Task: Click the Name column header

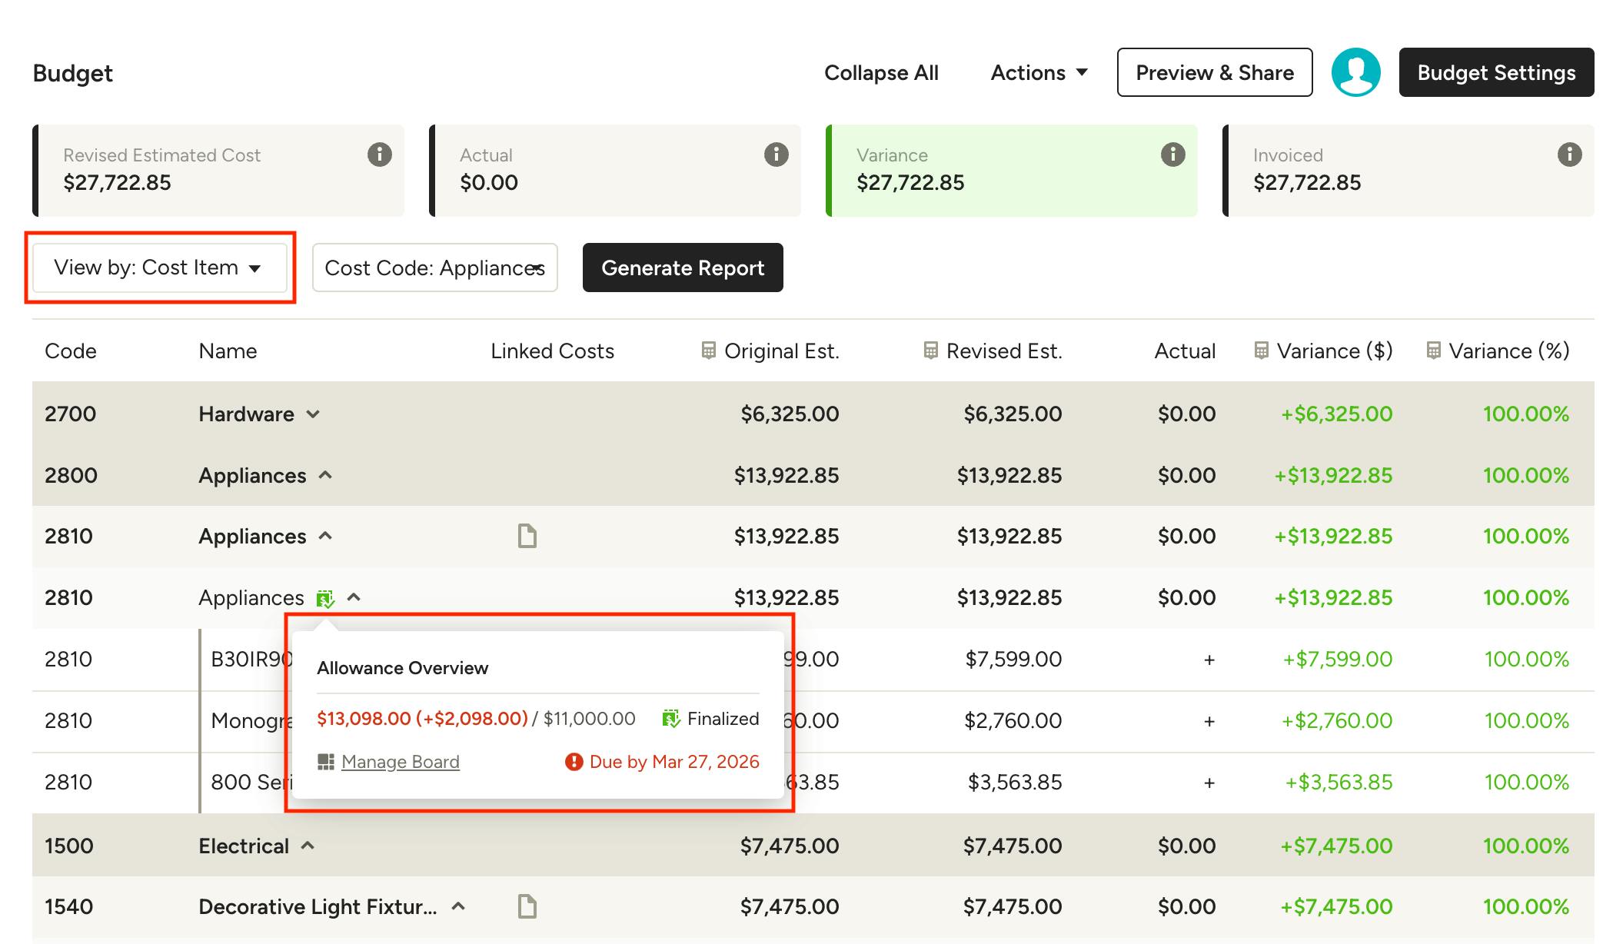Action: tap(228, 351)
